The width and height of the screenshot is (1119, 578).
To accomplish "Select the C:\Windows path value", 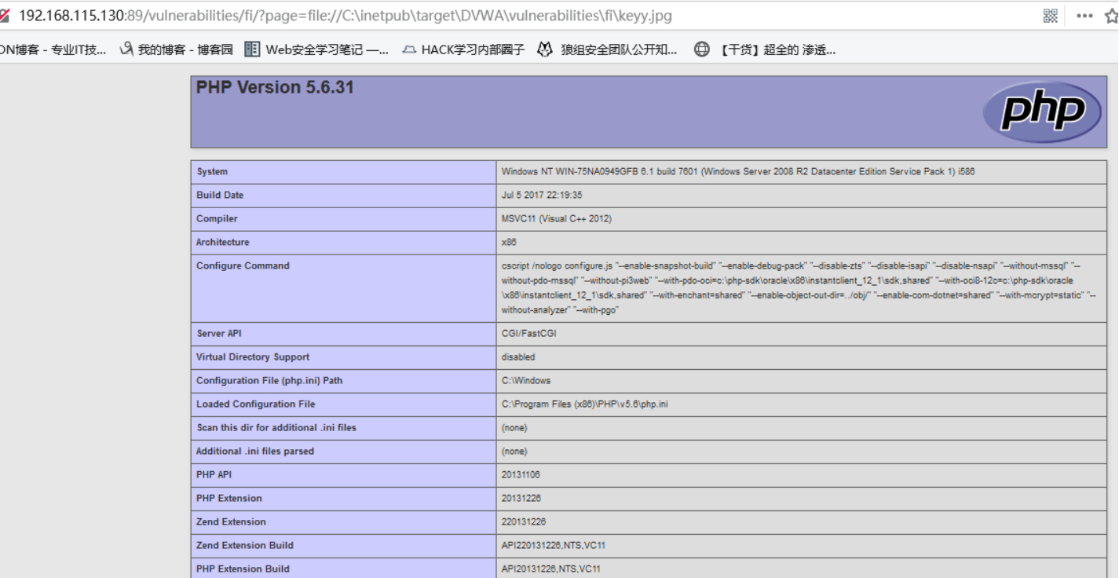I will tap(526, 380).
